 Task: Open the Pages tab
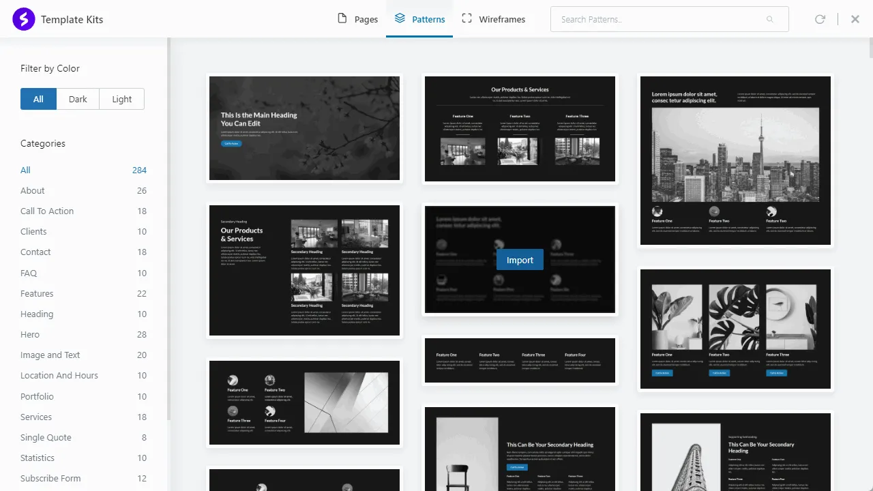tap(358, 19)
